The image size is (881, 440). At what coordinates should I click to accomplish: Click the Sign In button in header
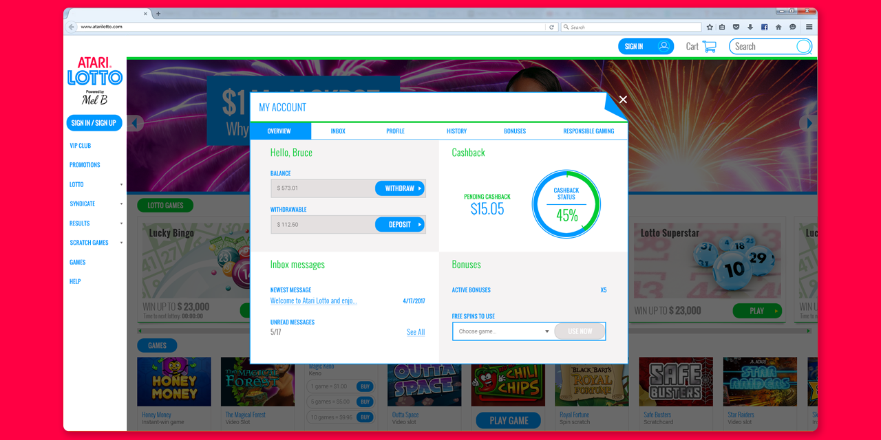coord(646,46)
